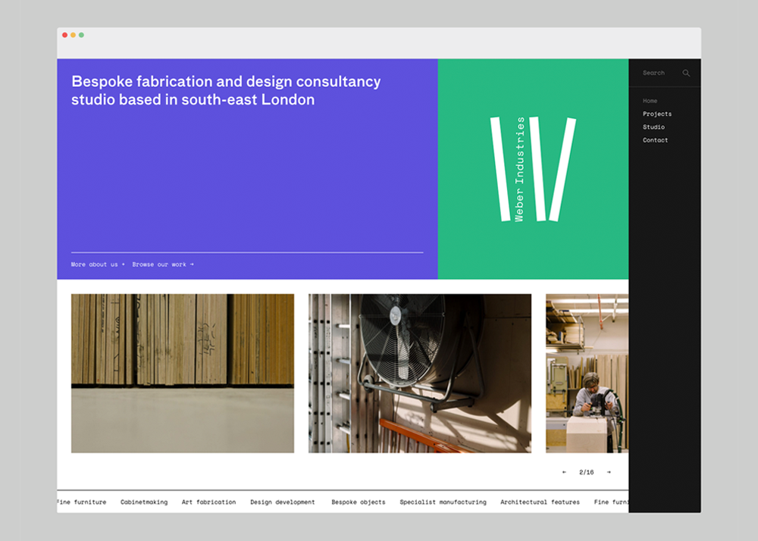The height and width of the screenshot is (541, 758).
Task: Select 'Bespoke objects' in the ticker
Action: (x=358, y=502)
